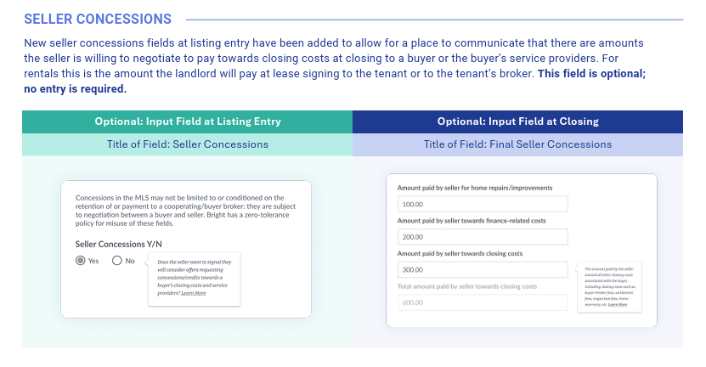Open Learn More in the closing costs tooltip
The image size is (706, 367).
(x=619, y=303)
